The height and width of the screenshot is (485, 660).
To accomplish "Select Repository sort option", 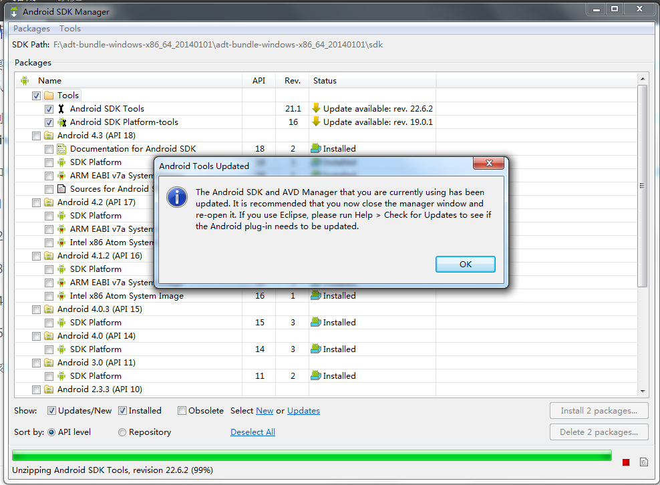I will click(122, 432).
